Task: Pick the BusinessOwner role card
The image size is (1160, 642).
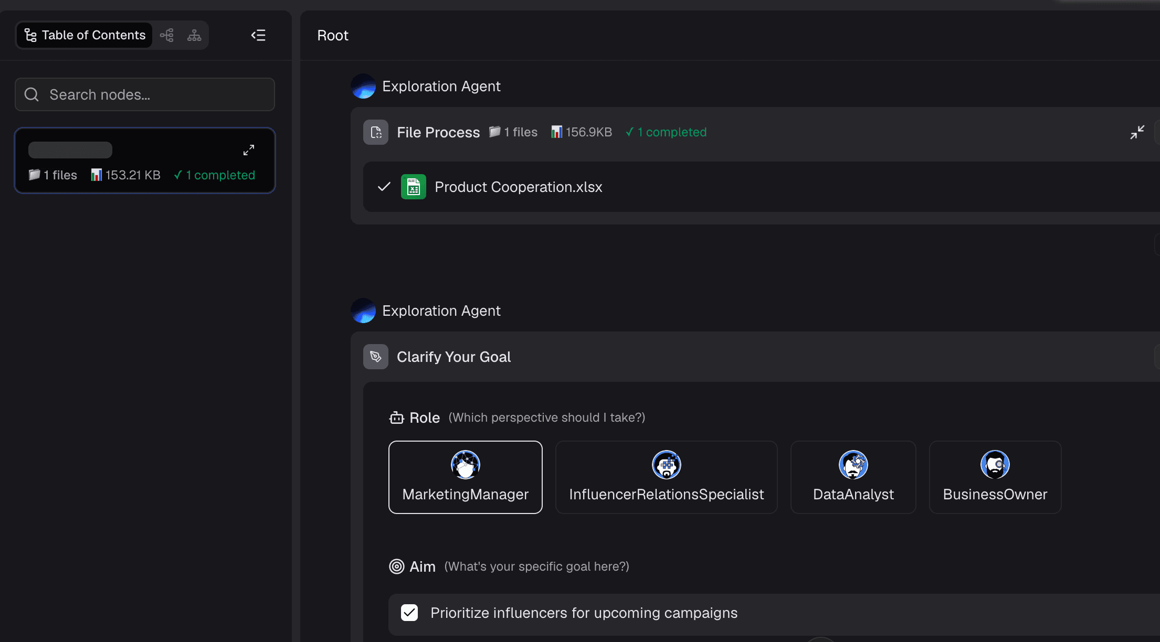Action: click(995, 477)
